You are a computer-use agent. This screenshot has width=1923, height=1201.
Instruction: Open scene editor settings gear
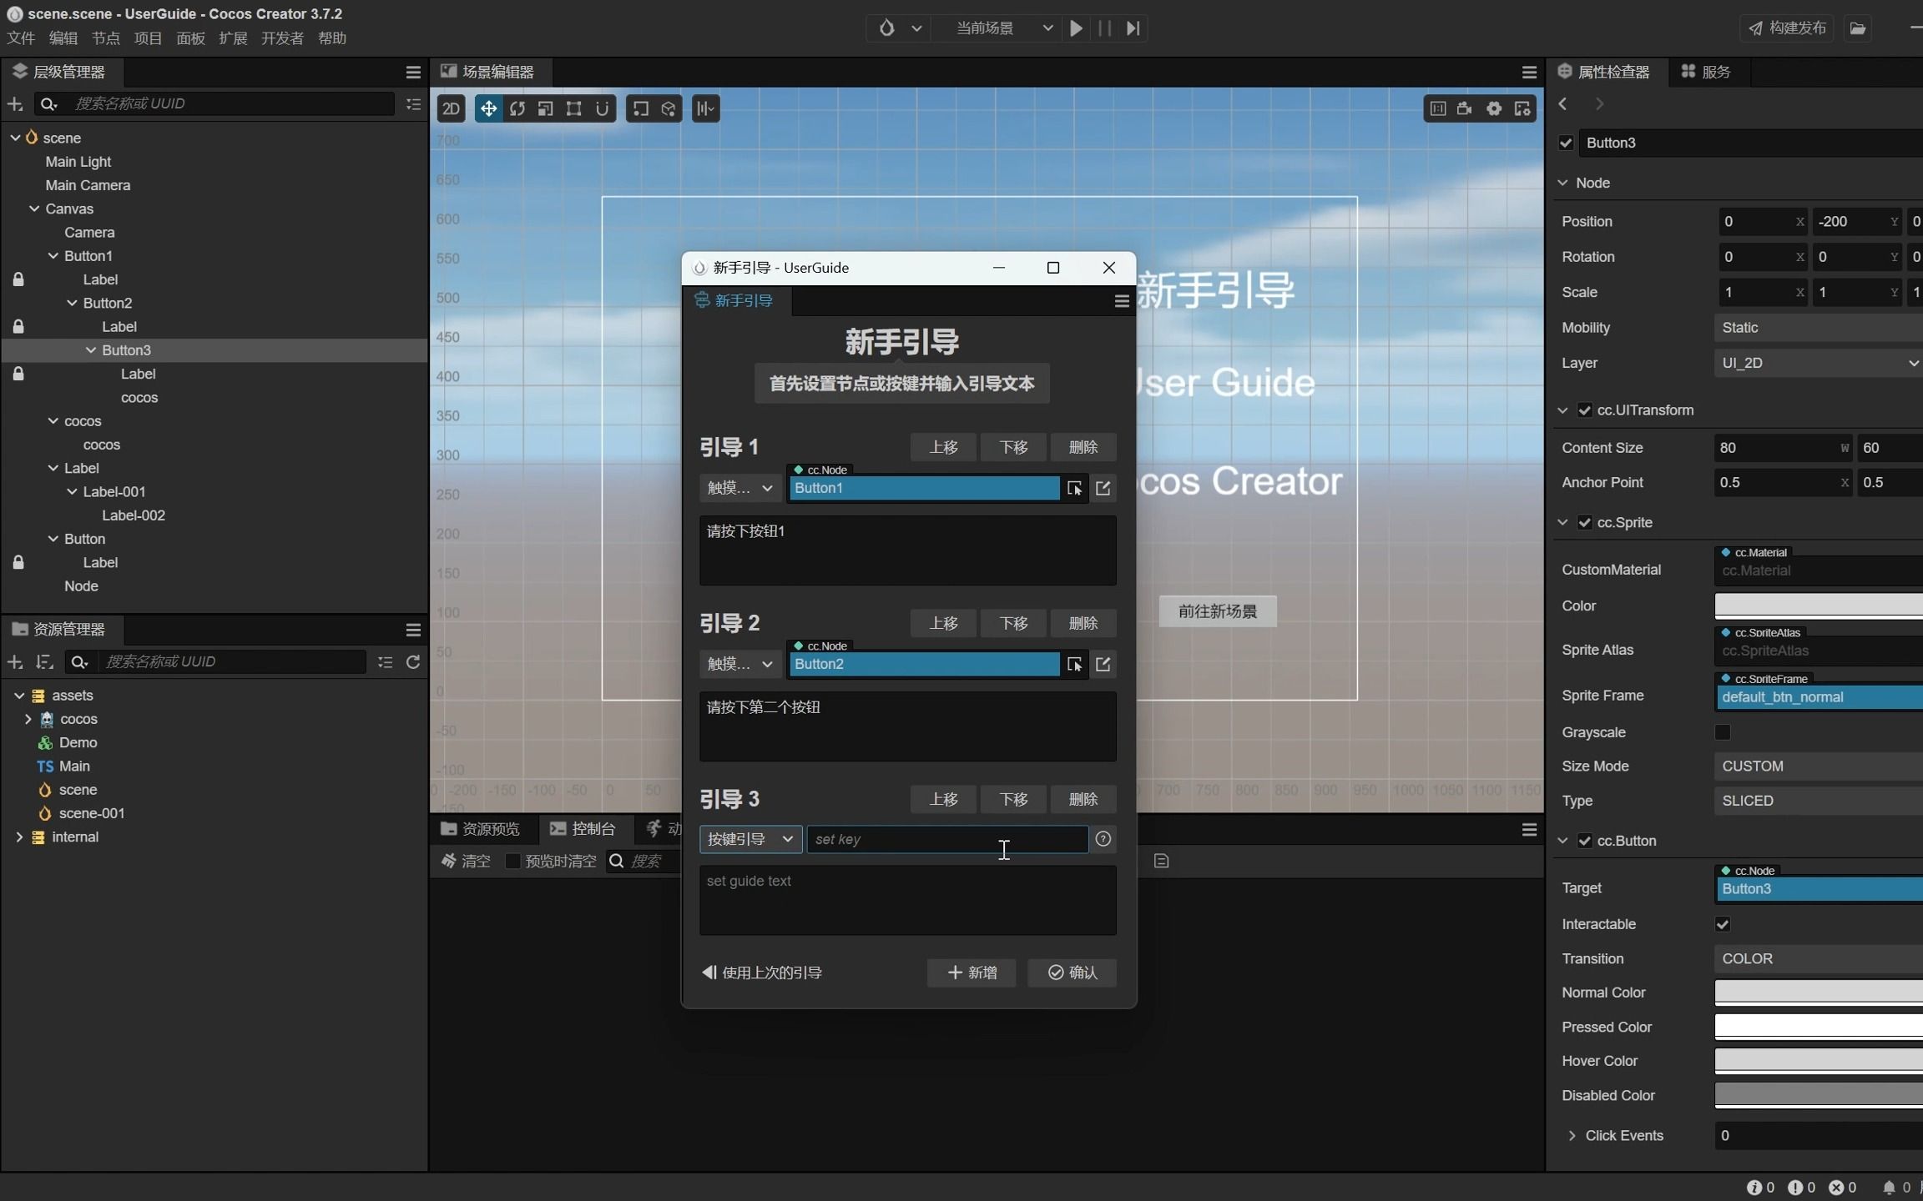(1494, 108)
